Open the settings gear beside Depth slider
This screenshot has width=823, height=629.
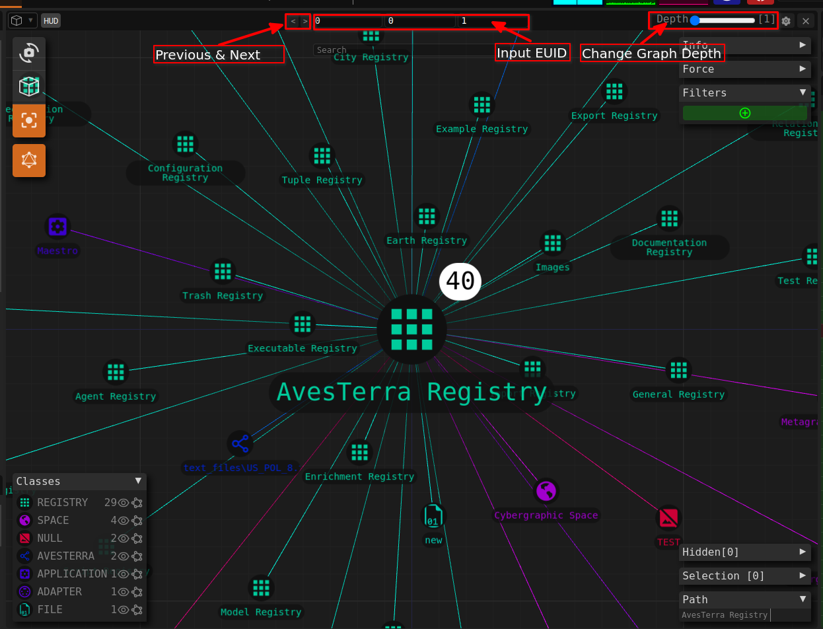point(786,21)
